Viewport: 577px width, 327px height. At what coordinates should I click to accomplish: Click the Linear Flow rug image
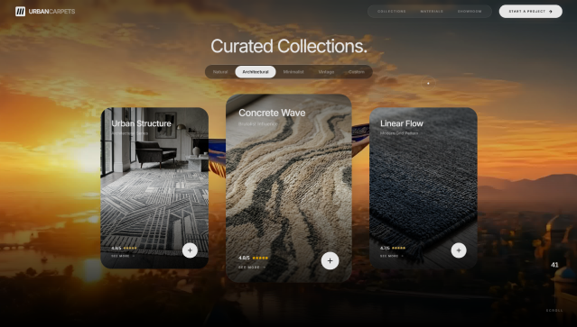423,187
